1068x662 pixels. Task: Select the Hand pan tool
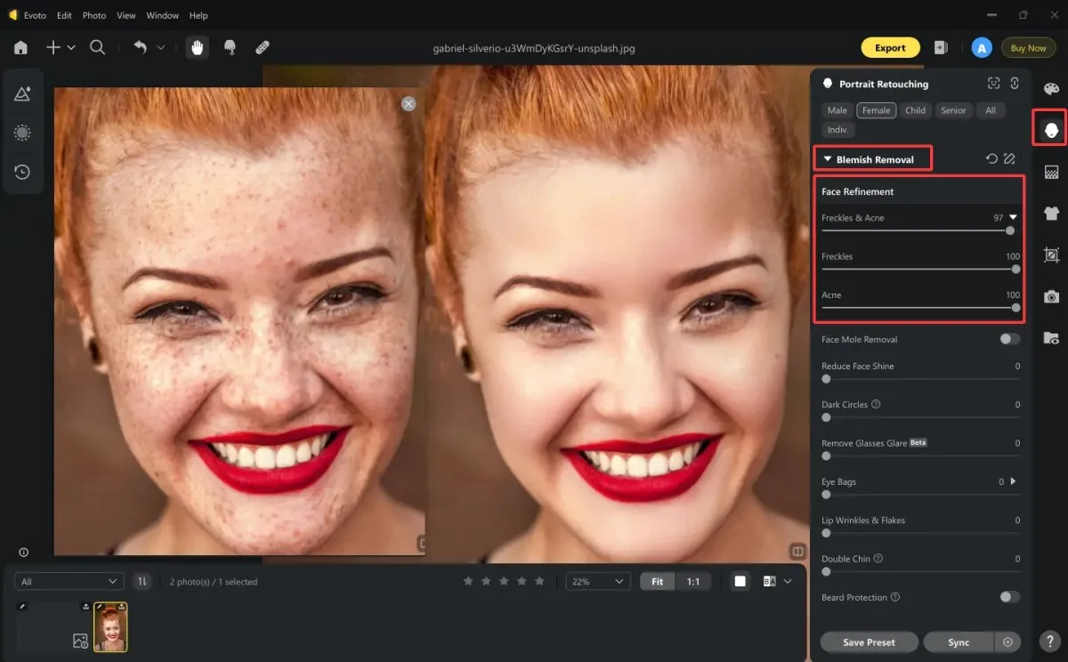pyautogui.click(x=198, y=48)
